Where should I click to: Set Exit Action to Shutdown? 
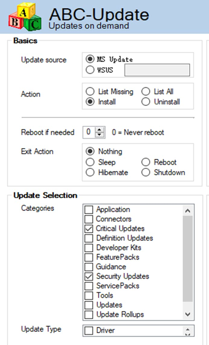pos(146,172)
